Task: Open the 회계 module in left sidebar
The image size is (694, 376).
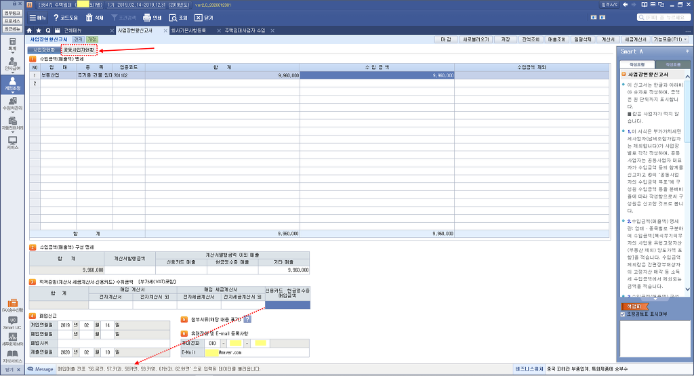Action: click(x=12, y=45)
